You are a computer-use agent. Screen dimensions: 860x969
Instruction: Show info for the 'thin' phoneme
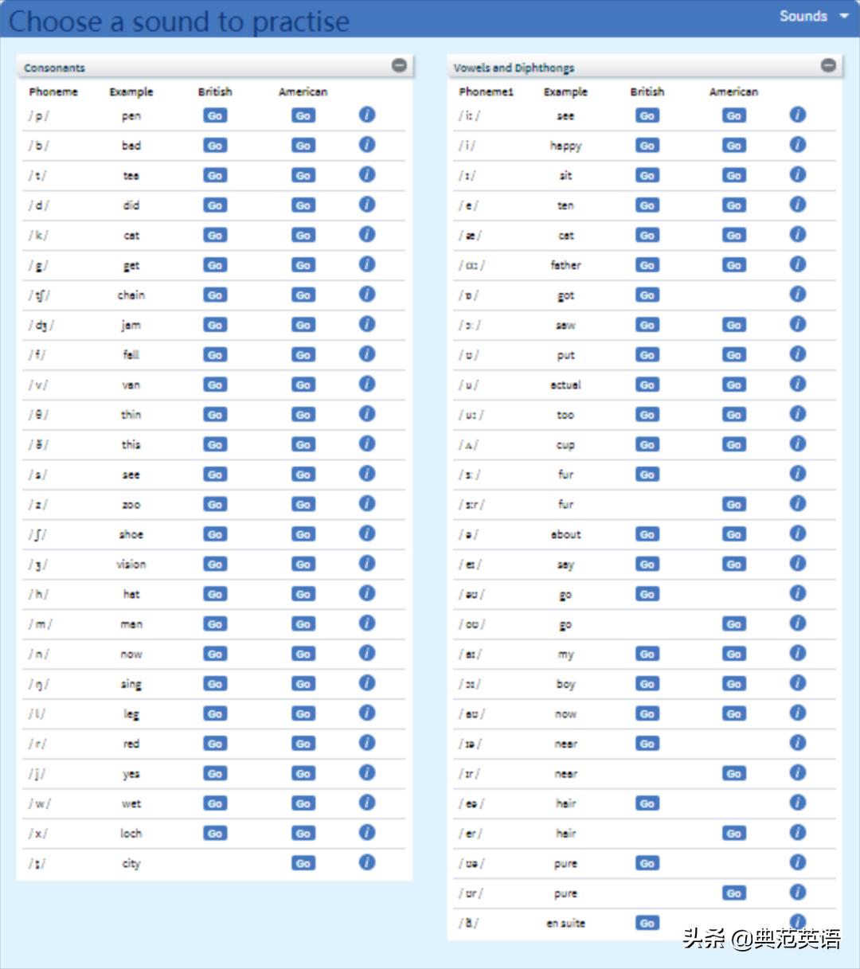tap(366, 414)
